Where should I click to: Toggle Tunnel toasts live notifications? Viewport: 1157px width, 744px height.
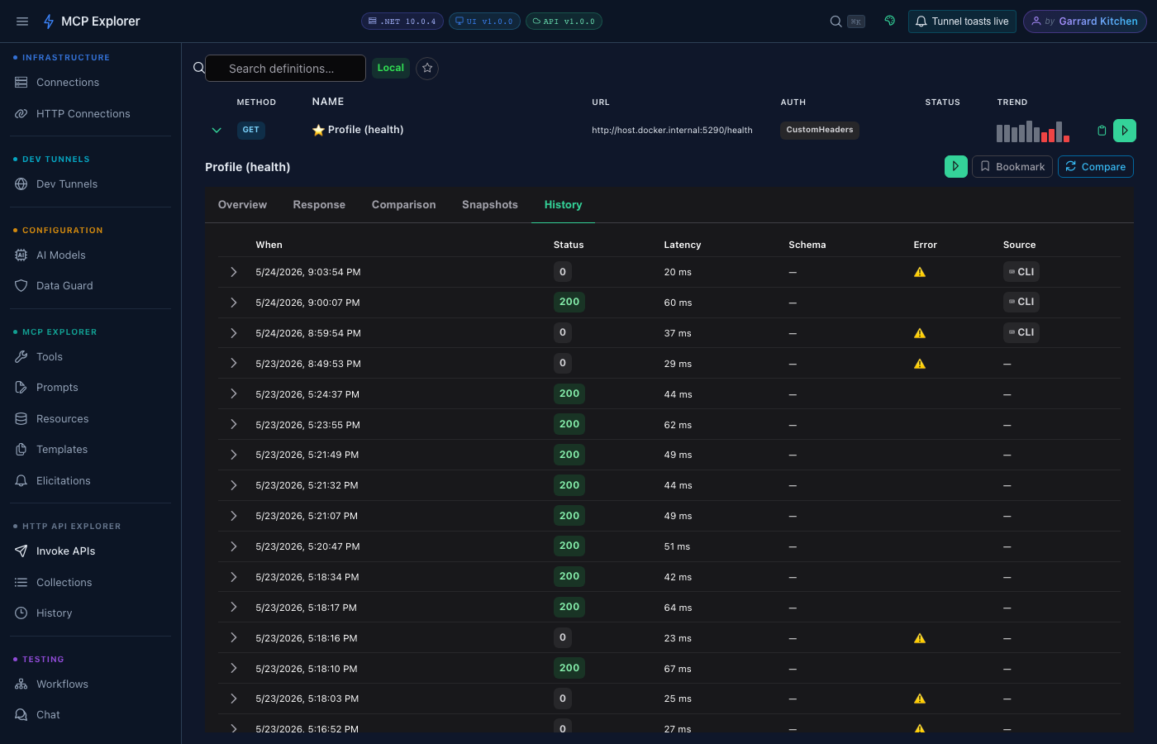coord(962,21)
